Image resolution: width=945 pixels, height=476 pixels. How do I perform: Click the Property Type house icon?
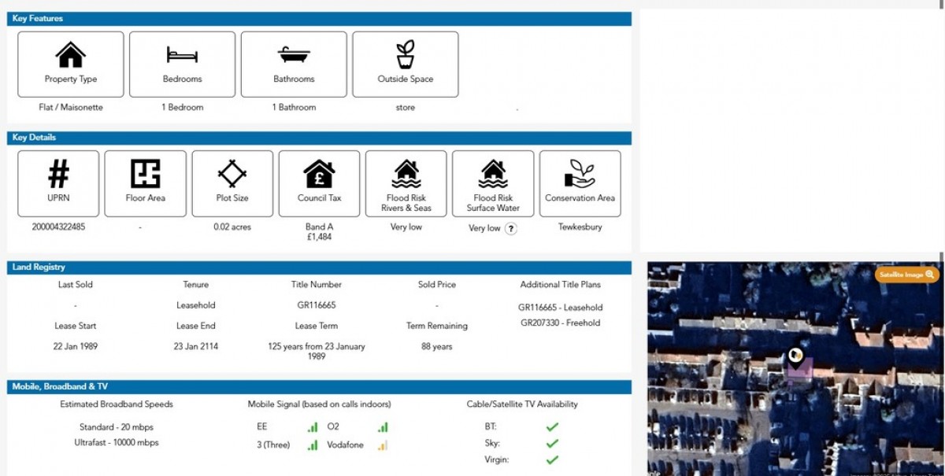point(71,55)
